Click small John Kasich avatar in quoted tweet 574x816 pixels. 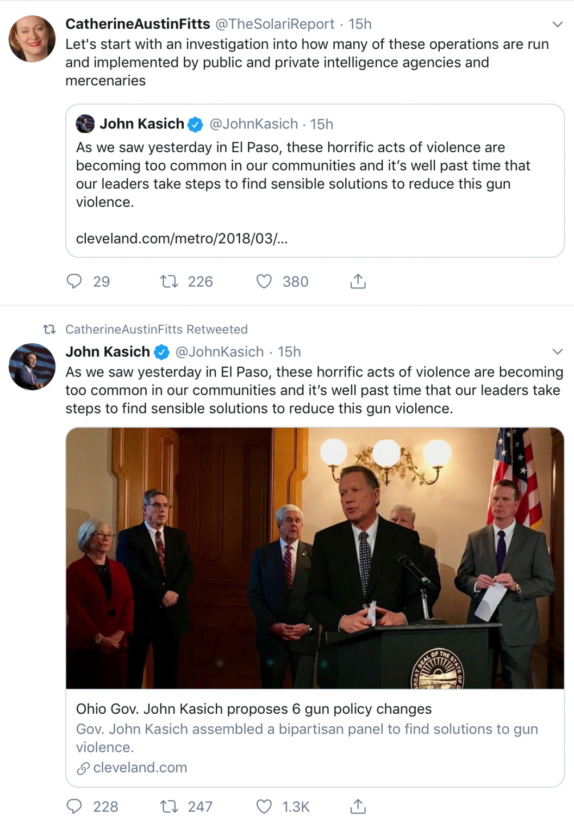(x=85, y=124)
